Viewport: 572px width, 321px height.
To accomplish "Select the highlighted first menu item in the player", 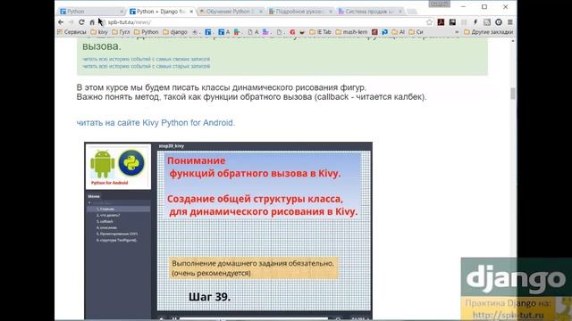I will click(x=118, y=209).
